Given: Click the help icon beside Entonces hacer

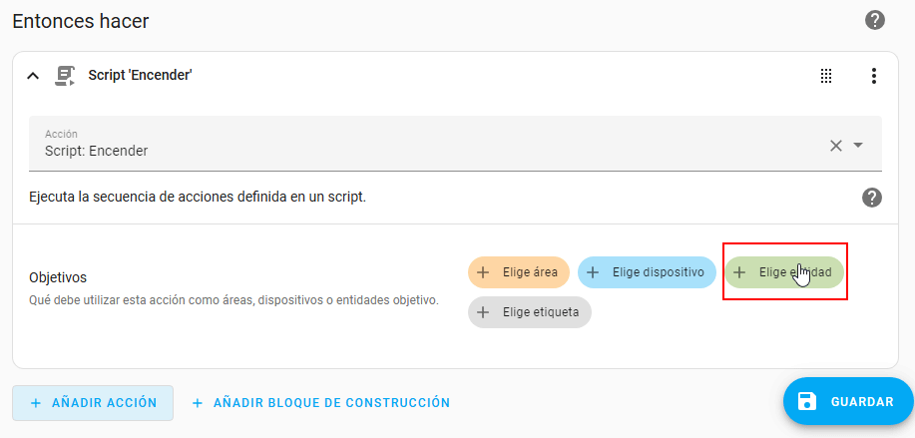Looking at the screenshot, I should [x=875, y=20].
